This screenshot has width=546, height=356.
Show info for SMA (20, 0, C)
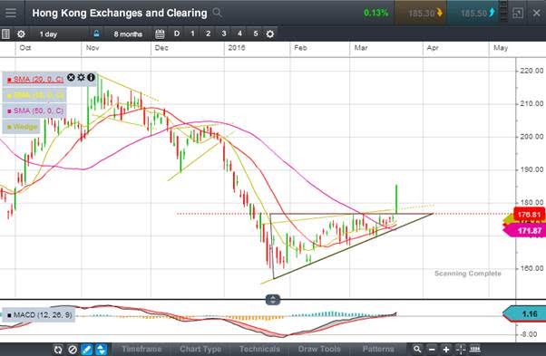[x=91, y=78]
